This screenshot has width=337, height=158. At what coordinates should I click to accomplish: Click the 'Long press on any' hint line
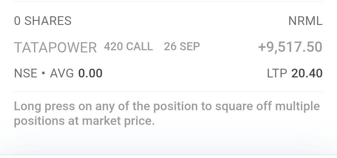click(94, 106)
